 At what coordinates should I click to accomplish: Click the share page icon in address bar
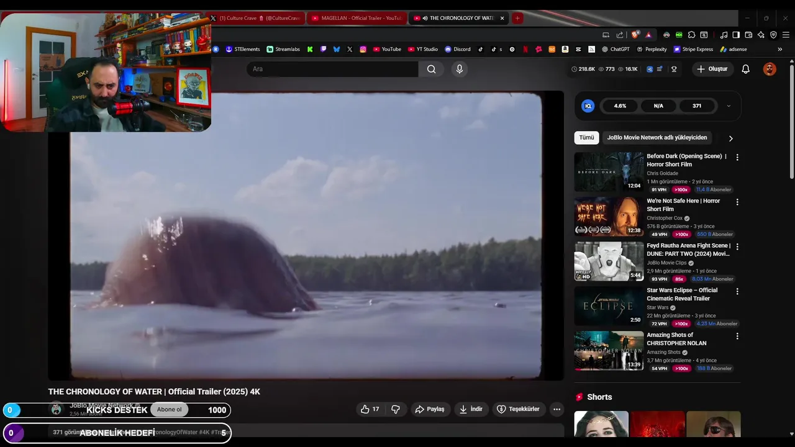tap(619, 35)
